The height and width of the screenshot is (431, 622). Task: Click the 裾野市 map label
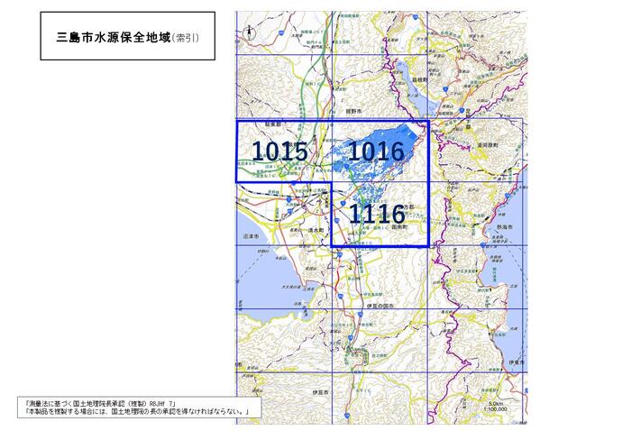click(x=354, y=112)
